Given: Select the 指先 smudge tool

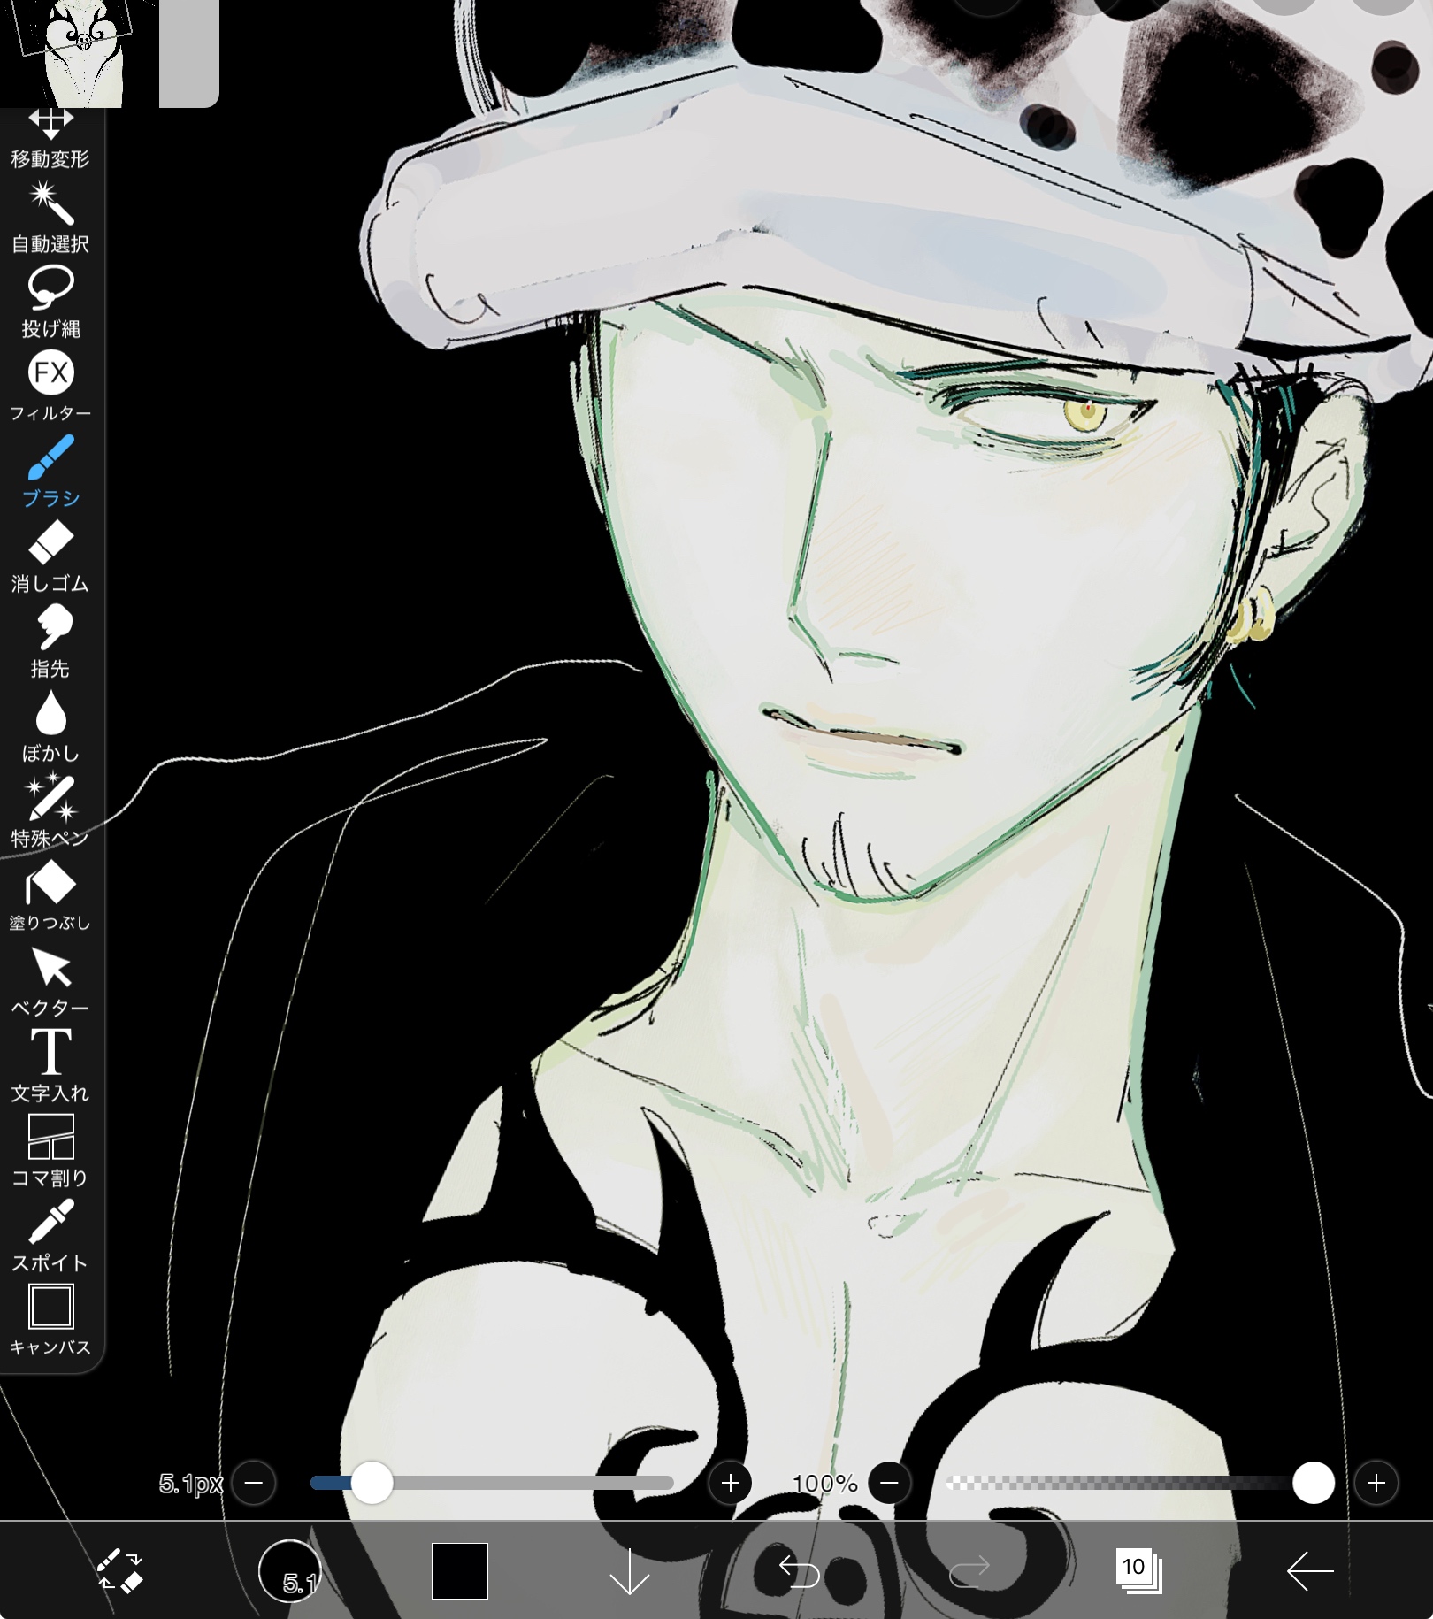Looking at the screenshot, I should [50, 641].
